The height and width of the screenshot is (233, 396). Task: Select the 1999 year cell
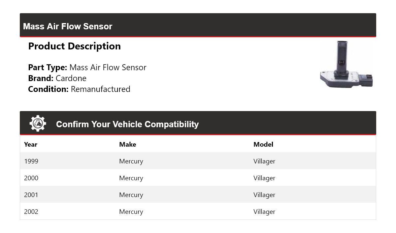pos(31,161)
